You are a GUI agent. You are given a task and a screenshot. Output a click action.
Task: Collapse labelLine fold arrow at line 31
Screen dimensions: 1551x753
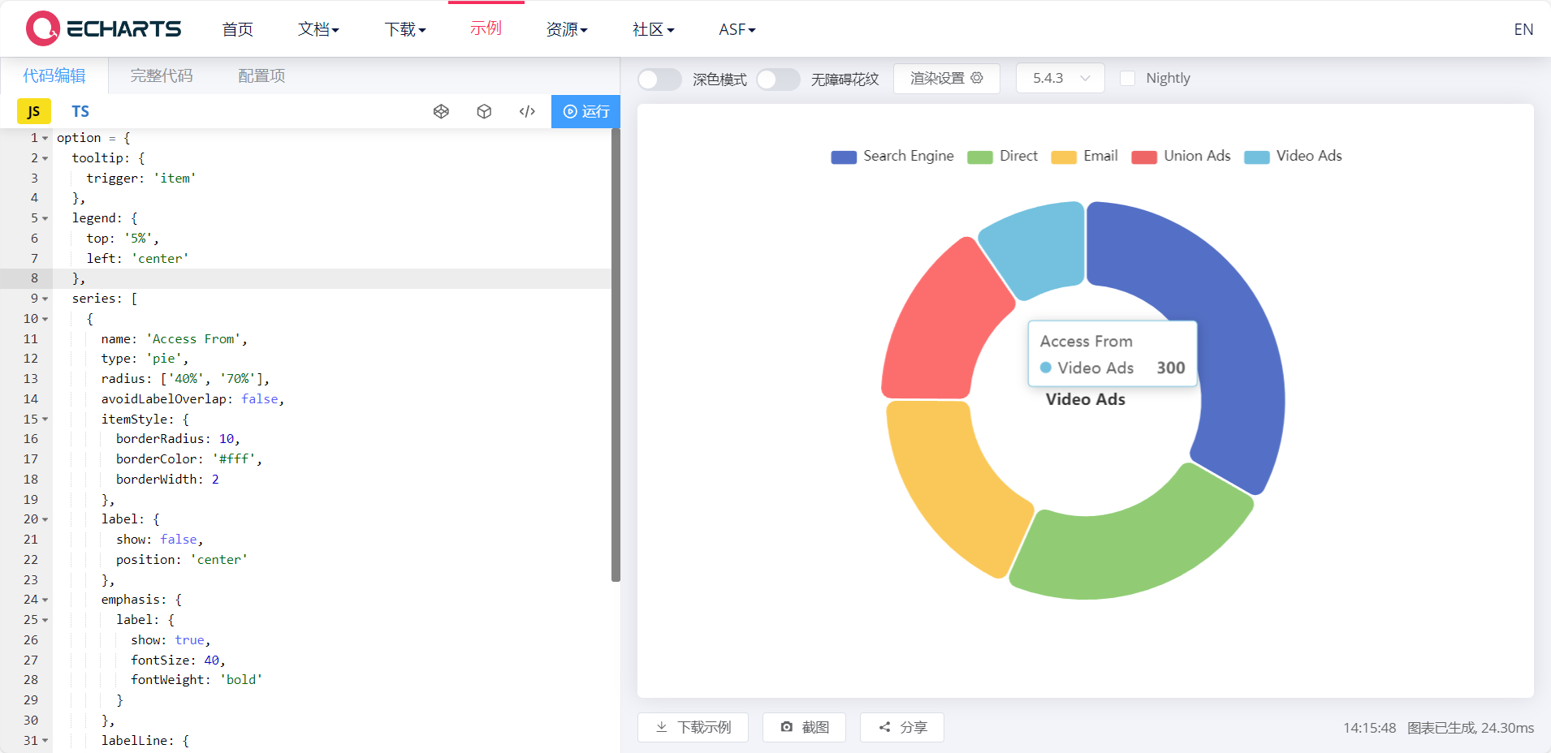click(45, 741)
